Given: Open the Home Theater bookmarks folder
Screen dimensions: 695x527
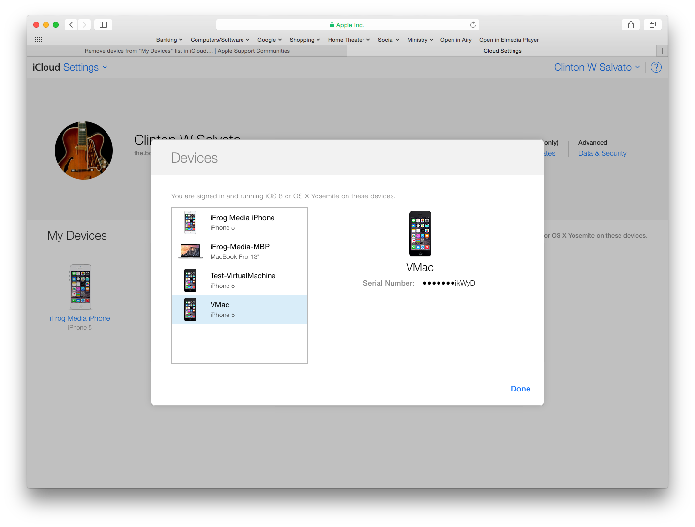Looking at the screenshot, I should coord(349,40).
